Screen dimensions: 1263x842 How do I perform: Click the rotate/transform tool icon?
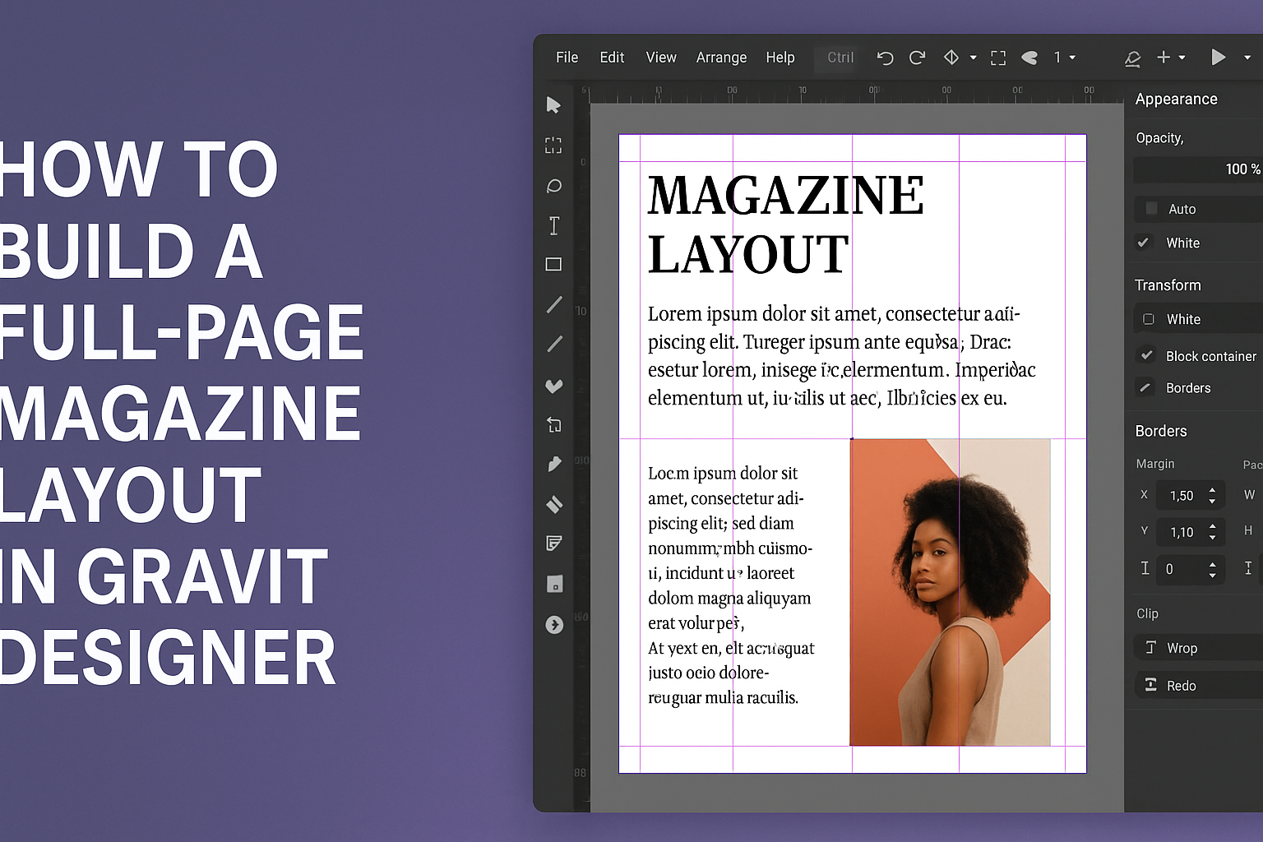click(554, 425)
